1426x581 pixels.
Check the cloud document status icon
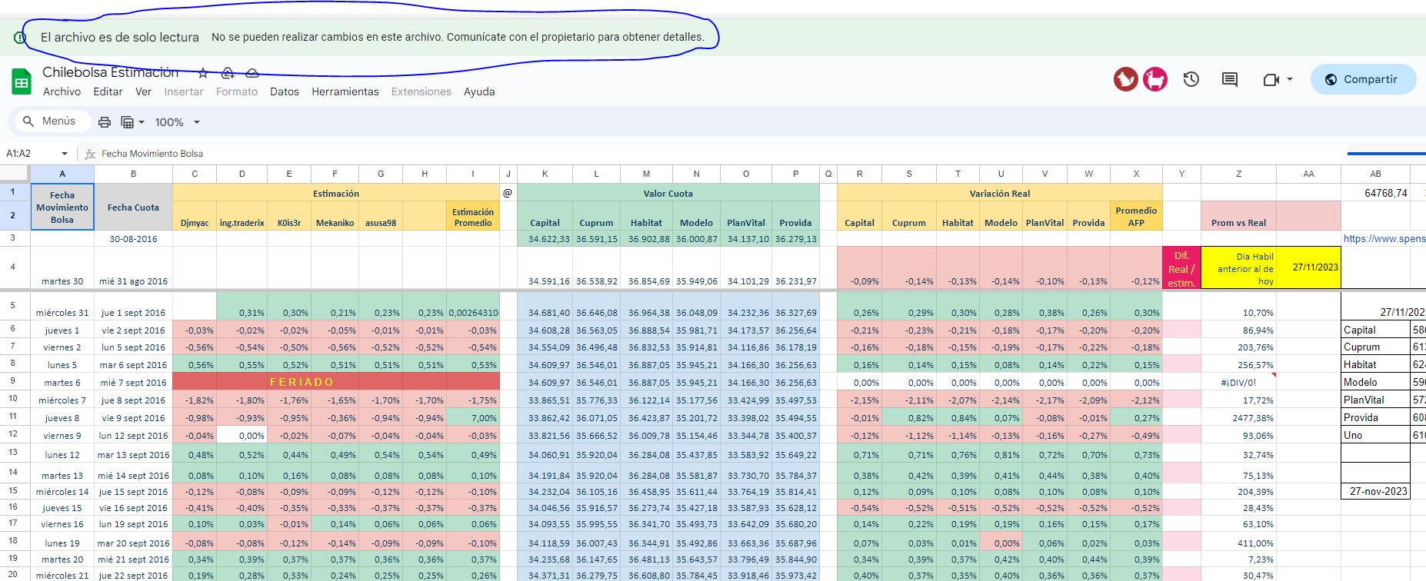click(252, 73)
